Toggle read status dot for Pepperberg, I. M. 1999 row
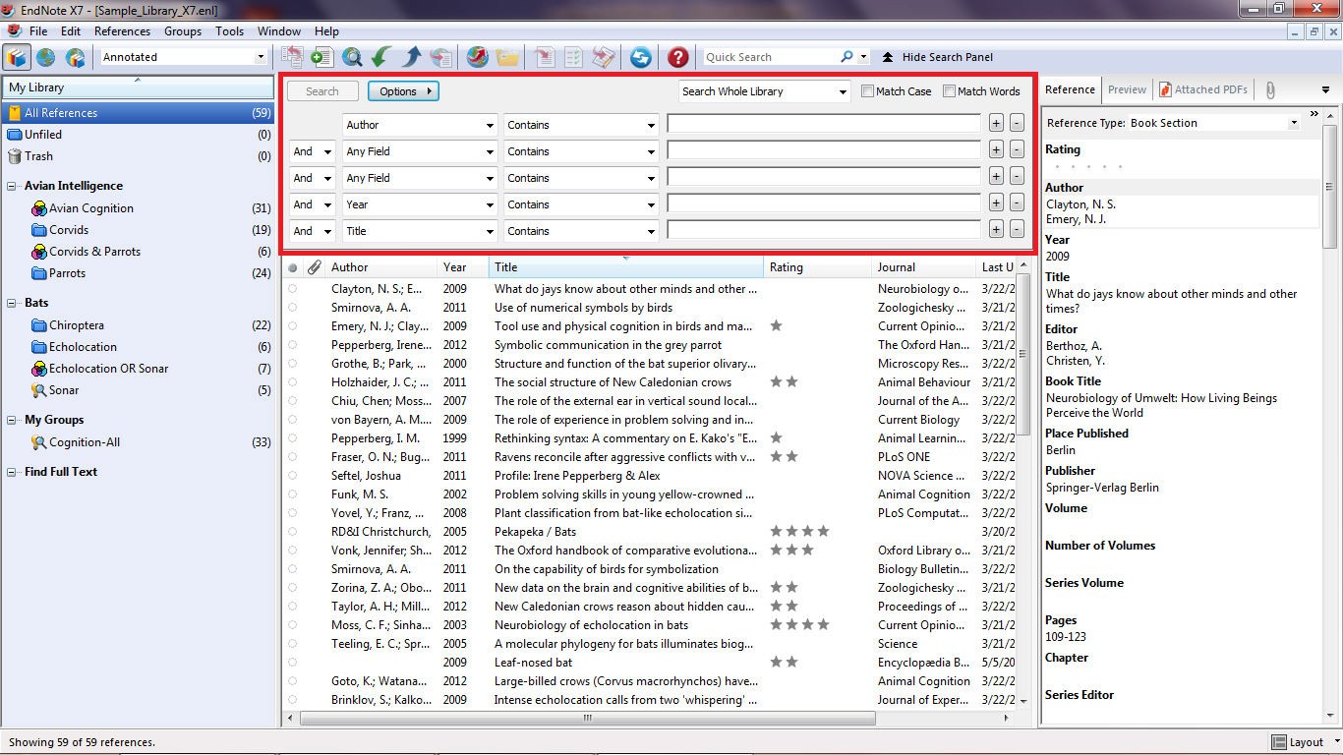Screen dimensions: 1343x755 (292, 438)
